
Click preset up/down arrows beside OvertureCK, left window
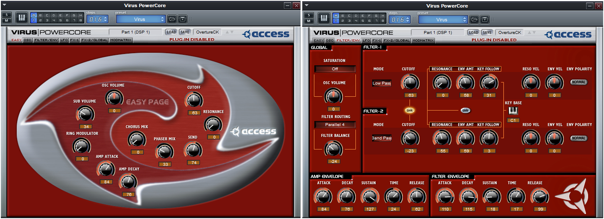229,32
